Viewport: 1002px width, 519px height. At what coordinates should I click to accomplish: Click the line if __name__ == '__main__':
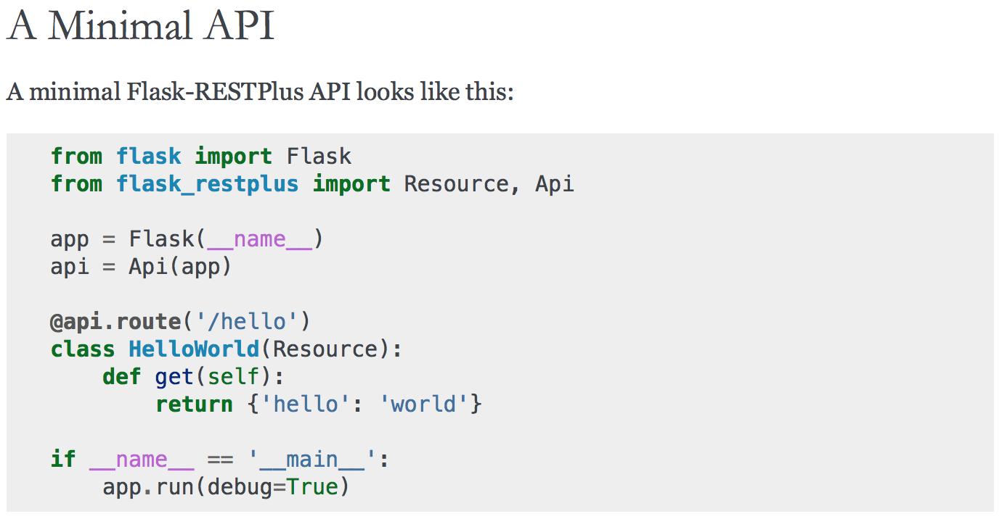[x=220, y=460]
